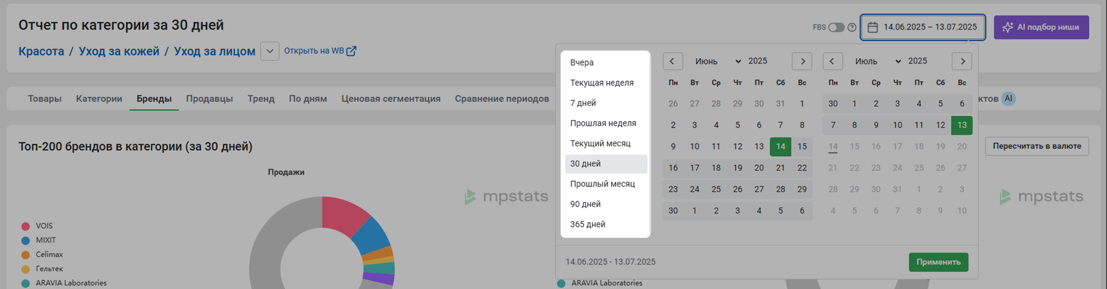This screenshot has height=289, width=1107.
Task: Go to Красота breadcrumb
Action: click(x=41, y=51)
